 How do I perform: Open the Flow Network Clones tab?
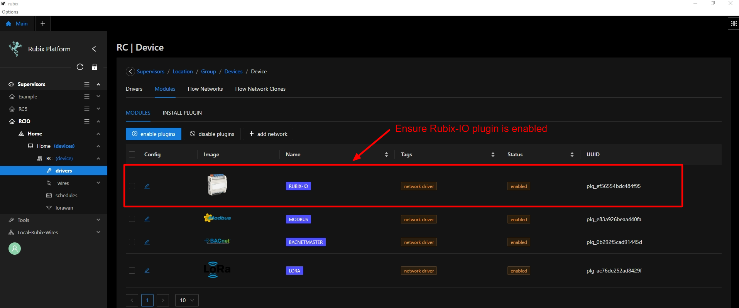pos(260,89)
